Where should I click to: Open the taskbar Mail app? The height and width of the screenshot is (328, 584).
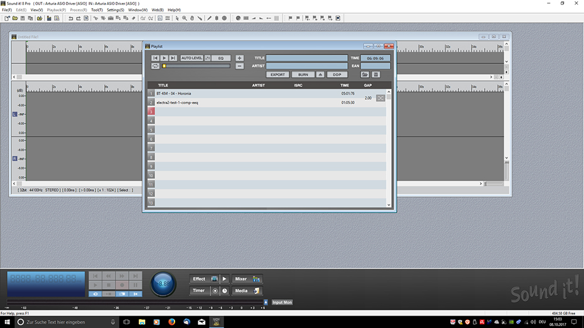point(202,322)
